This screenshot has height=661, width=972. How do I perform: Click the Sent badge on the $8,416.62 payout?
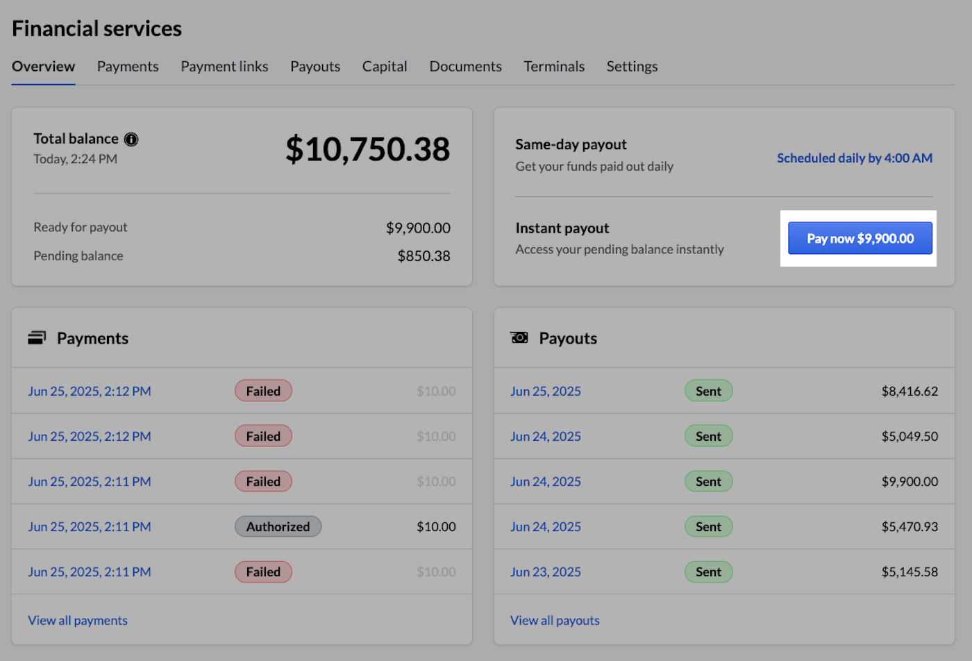[708, 390]
